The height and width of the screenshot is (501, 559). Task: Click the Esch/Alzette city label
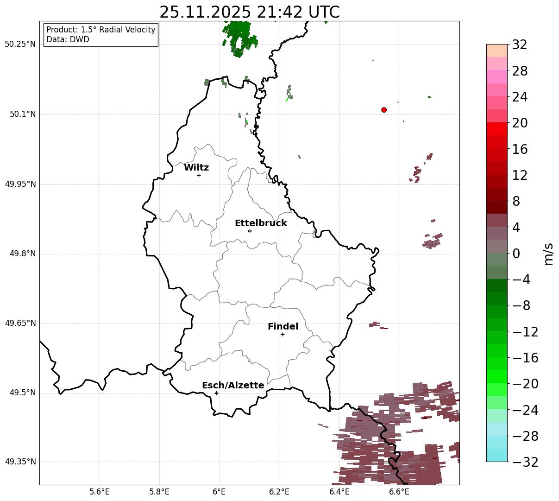[x=233, y=386]
